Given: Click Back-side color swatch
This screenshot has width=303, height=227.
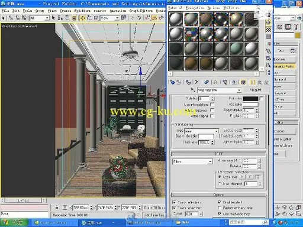Looking at the screenshot, I should pos(206,137).
